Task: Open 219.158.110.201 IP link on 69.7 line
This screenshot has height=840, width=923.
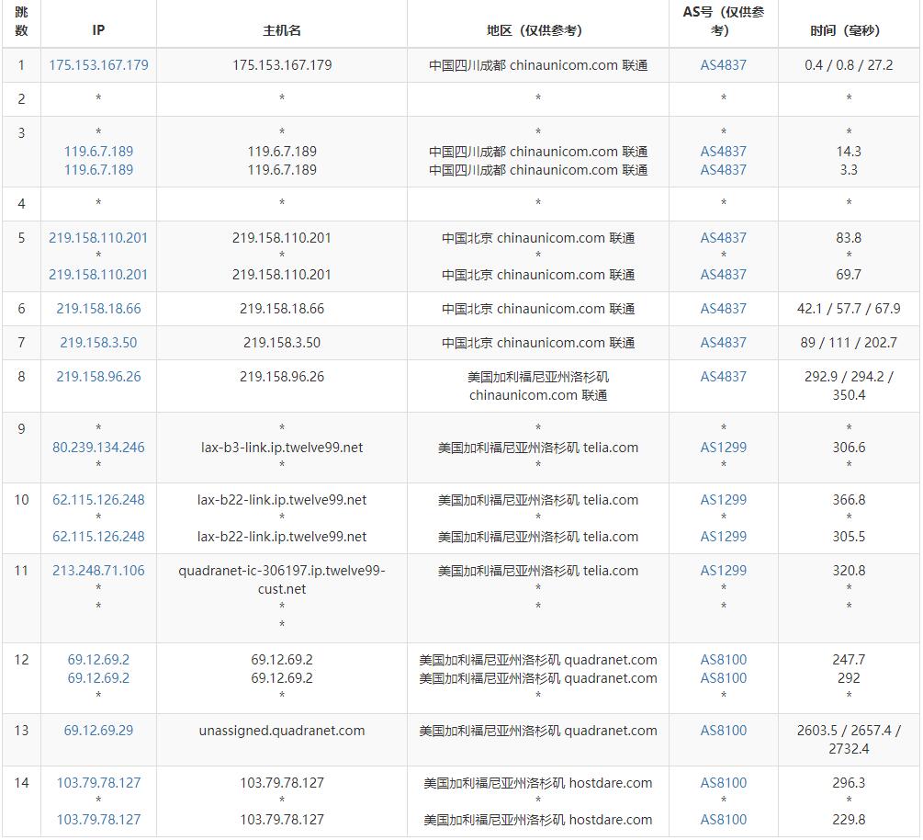Action: pos(98,275)
